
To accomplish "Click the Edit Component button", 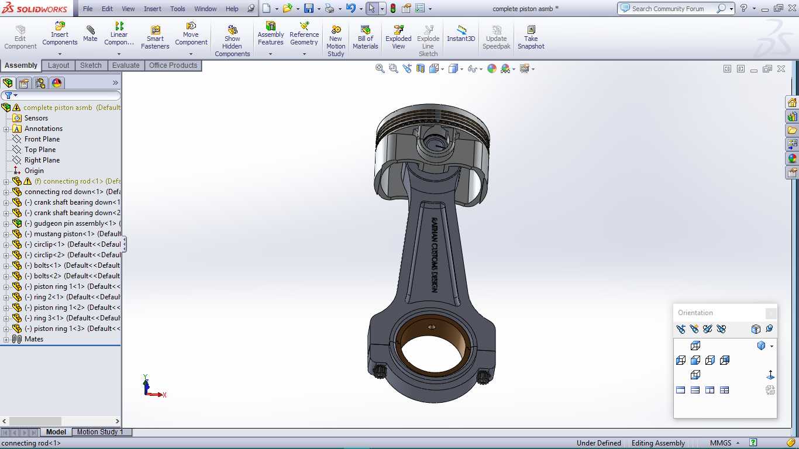I will point(20,37).
